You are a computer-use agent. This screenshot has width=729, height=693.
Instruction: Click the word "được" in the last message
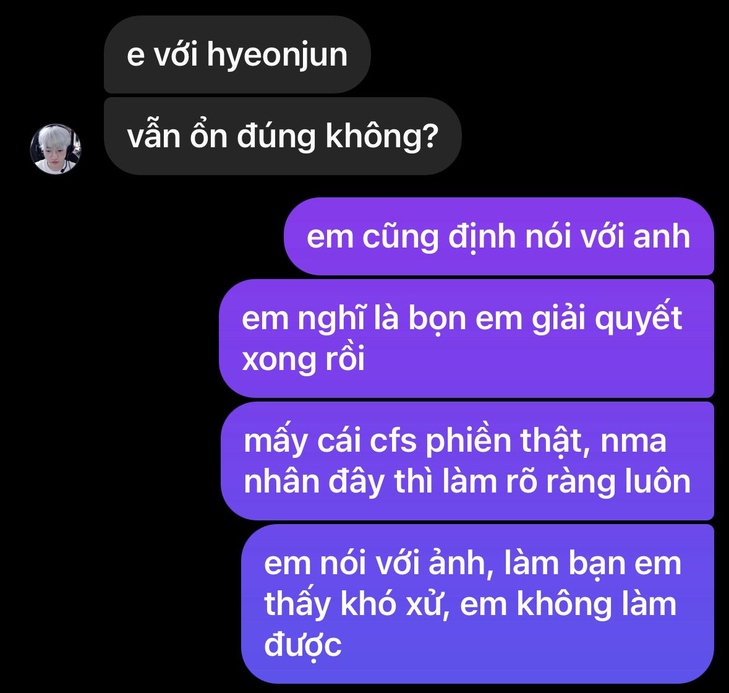pos(302,645)
